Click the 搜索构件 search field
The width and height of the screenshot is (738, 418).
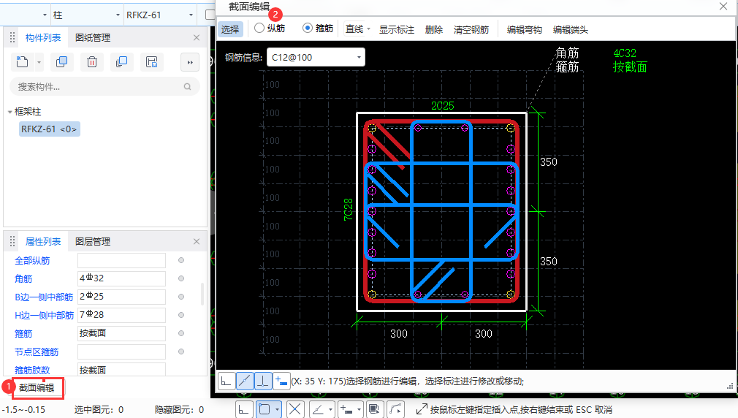tap(104, 87)
